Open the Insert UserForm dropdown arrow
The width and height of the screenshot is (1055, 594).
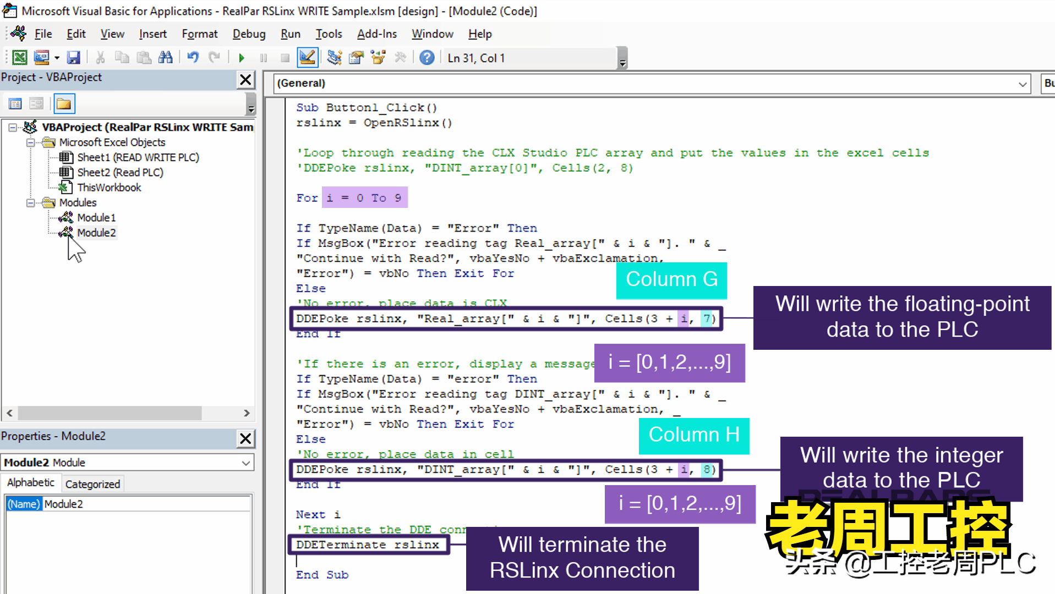[57, 58]
